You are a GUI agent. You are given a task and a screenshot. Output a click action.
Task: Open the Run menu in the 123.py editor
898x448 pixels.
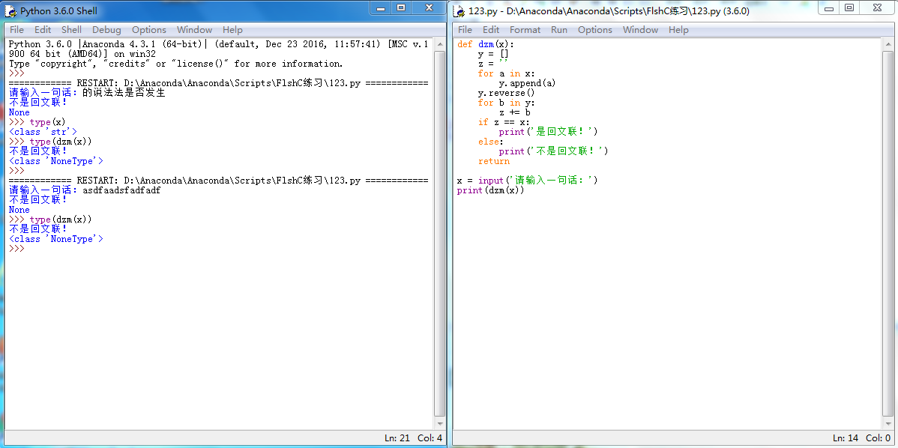559,30
